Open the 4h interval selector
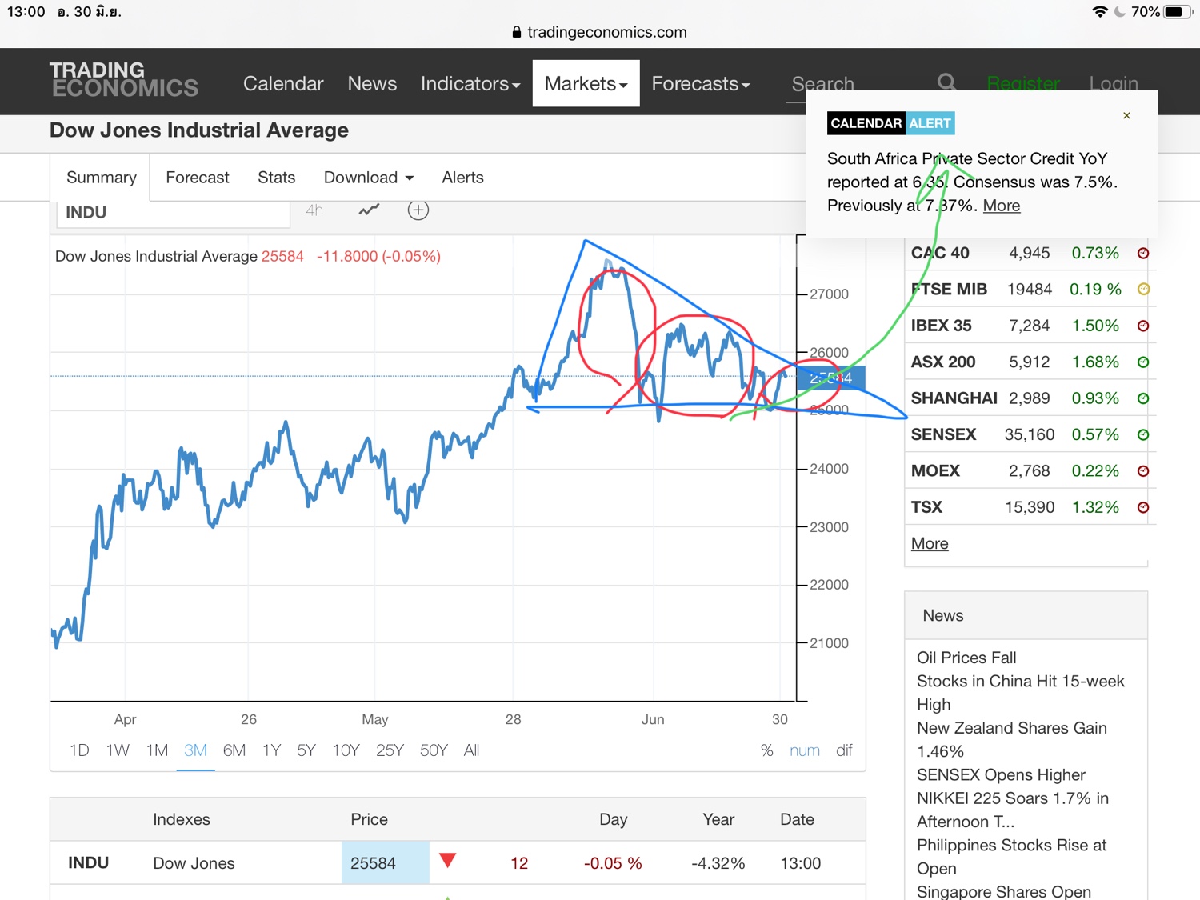 pyautogui.click(x=314, y=210)
